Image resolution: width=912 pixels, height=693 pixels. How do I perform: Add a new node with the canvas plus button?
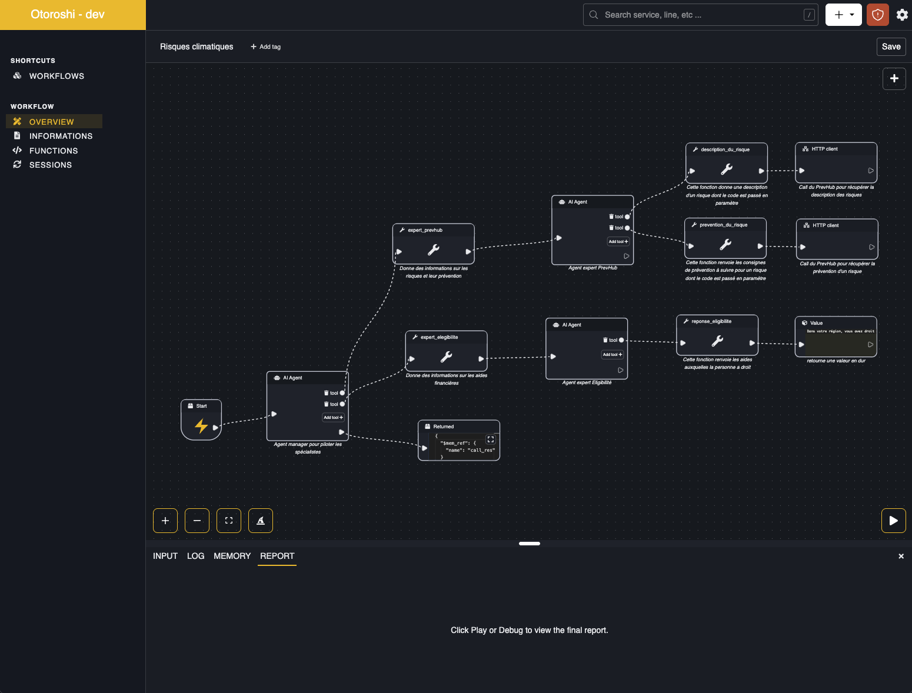tap(894, 78)
